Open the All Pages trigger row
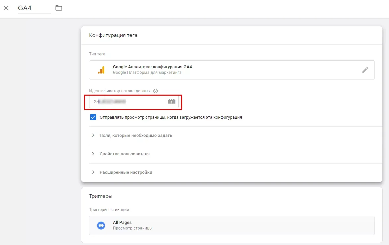The width and height of the screenshot is (389, 245). click(232, 226)
